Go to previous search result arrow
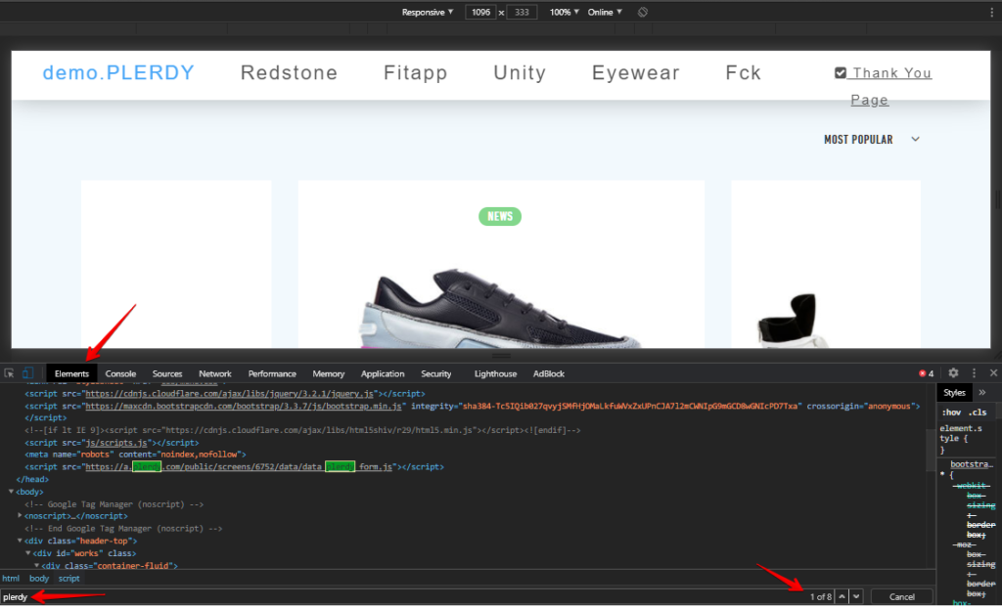Image resolution: width=1002 pixels, height=608 pixels. [x=842, y=596]
